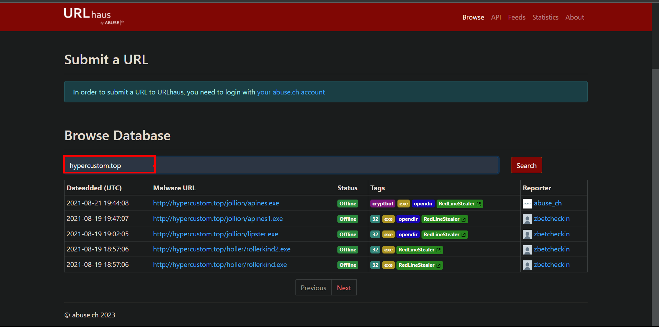Click zbetcheckin avatar on apines1.exe row
Image resolution: width=659 pixels, height=327 pixels.
click(x=527, y=219)
